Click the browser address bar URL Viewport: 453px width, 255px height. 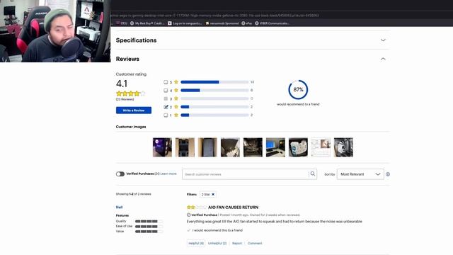215,16
